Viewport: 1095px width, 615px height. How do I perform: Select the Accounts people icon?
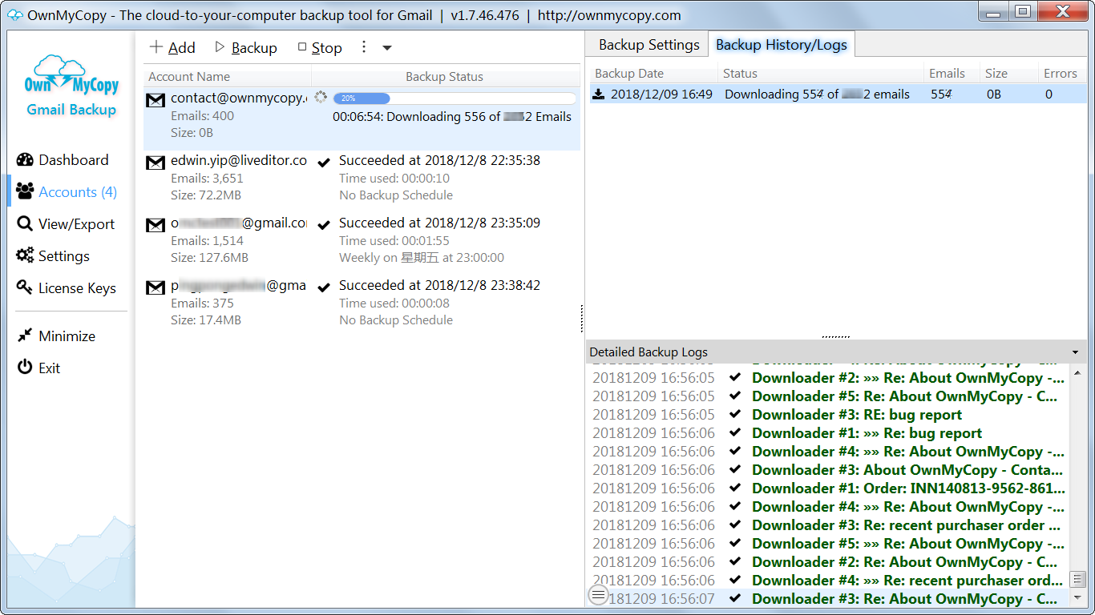click(x=25, y=192)
